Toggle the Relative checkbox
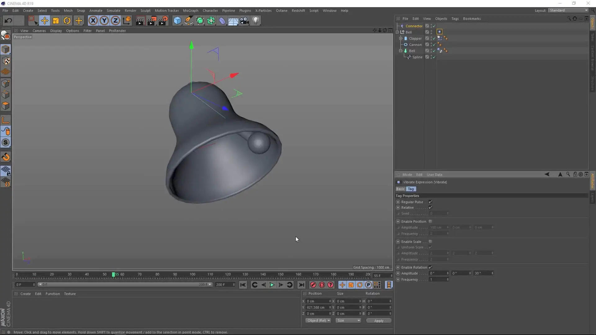The height and width of the screenshot is (335, 596). tap(430, 208)
